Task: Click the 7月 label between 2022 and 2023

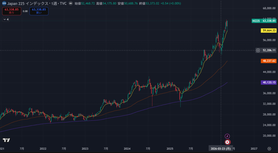Action: (x=64, y=149)
